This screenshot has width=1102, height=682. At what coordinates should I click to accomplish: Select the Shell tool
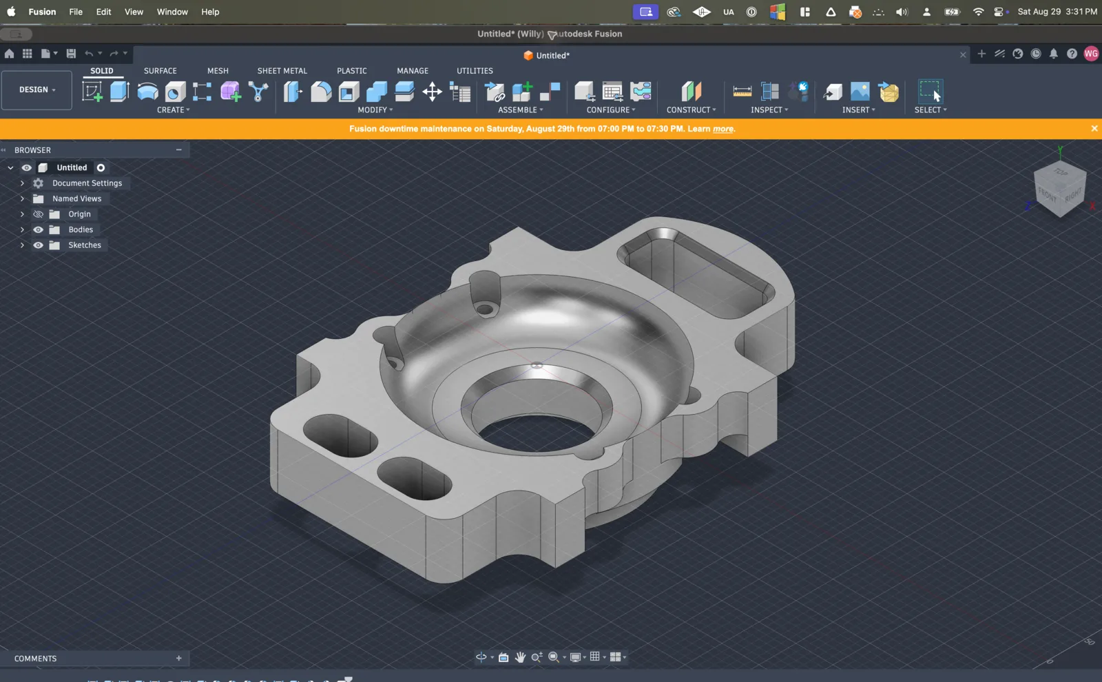(x=349, y=91)
